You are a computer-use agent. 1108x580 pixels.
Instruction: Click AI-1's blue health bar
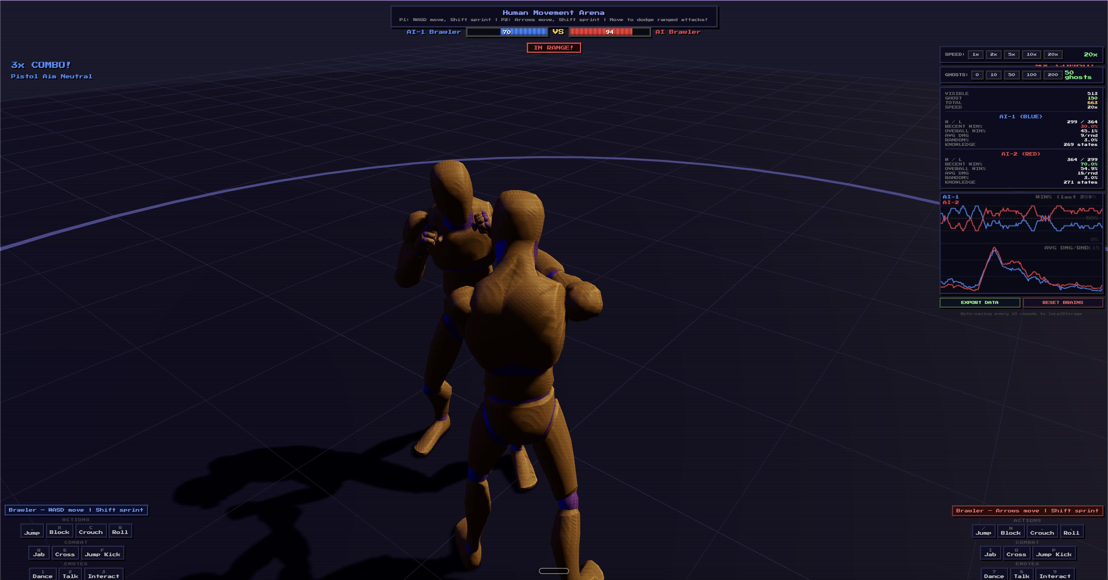point(507,32)
